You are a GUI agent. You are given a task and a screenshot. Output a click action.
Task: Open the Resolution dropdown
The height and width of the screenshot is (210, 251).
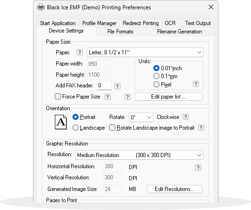coord(139,155)
